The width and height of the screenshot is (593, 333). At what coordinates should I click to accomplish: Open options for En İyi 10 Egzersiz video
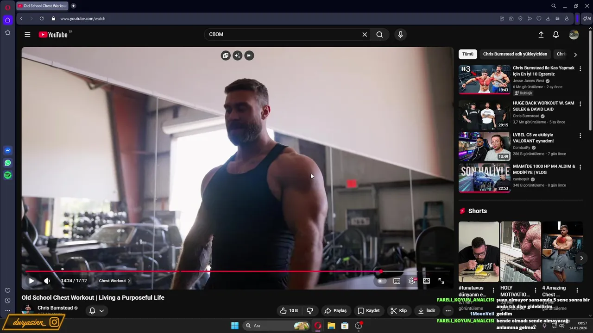click(x=580, y=68)
